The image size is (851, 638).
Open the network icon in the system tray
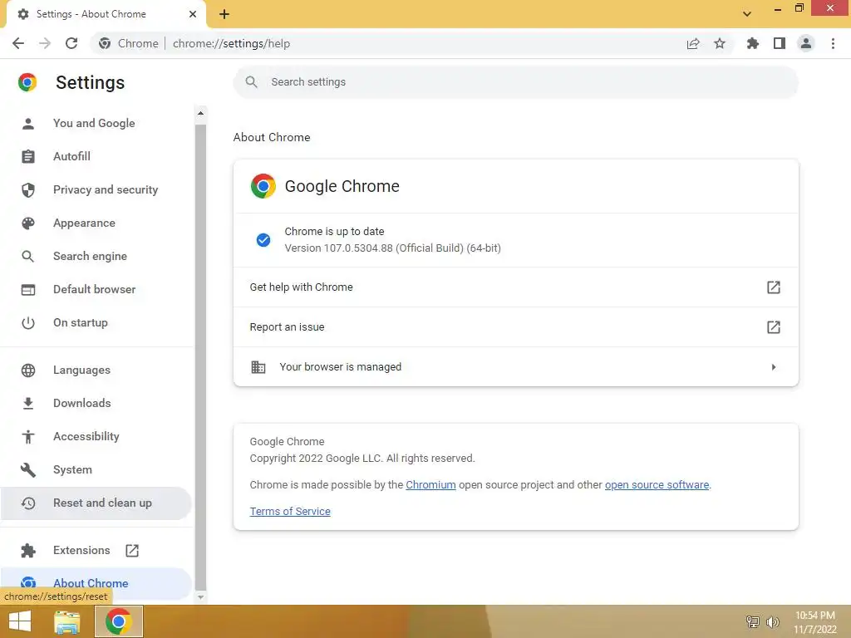tap(752, 621)
